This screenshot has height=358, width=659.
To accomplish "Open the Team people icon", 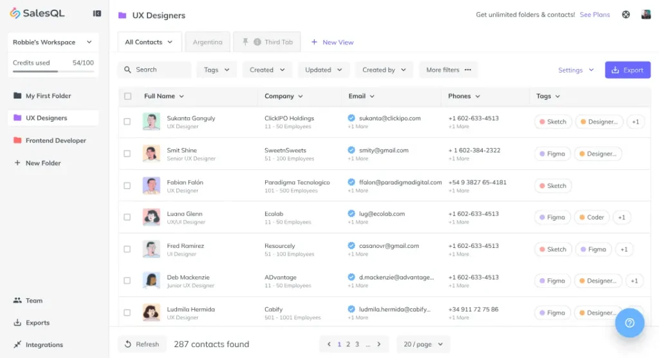I will click(17, 300).
